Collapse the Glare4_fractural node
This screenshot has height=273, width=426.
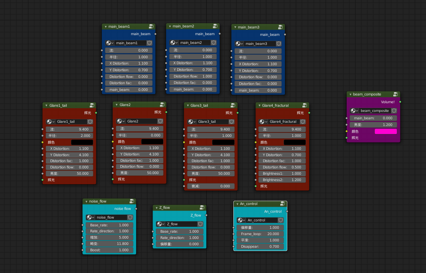(x=259, y=106)
